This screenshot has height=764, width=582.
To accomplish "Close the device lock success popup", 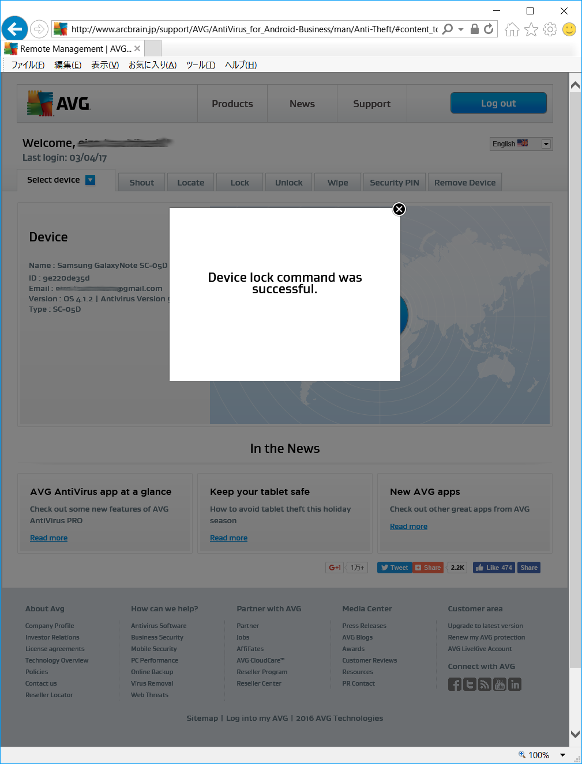I will 399,209.
